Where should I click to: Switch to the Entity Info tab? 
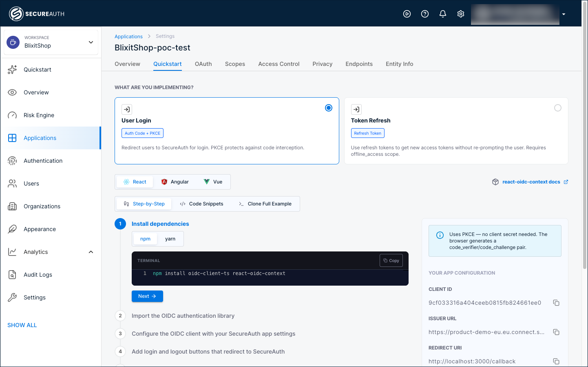coord(400,64)
